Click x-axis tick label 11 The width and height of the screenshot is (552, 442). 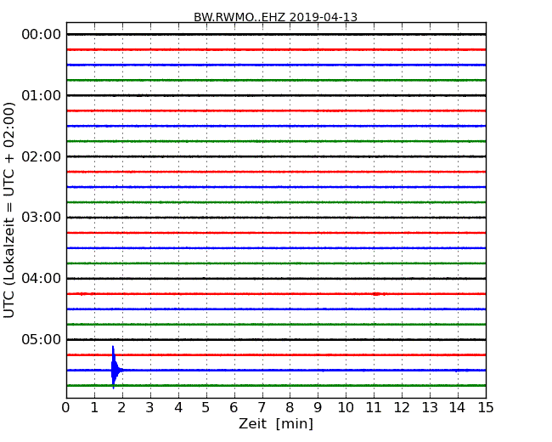374,407
